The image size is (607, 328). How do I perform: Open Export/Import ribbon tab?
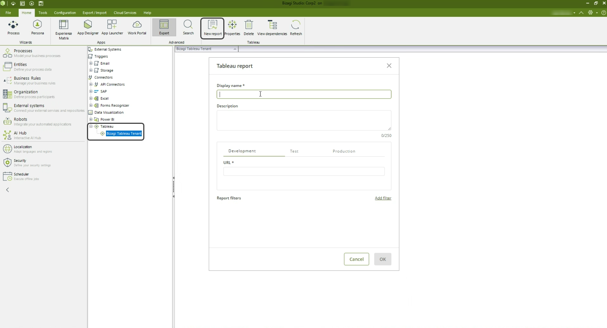pyautogui.click(x=95, y=13)
